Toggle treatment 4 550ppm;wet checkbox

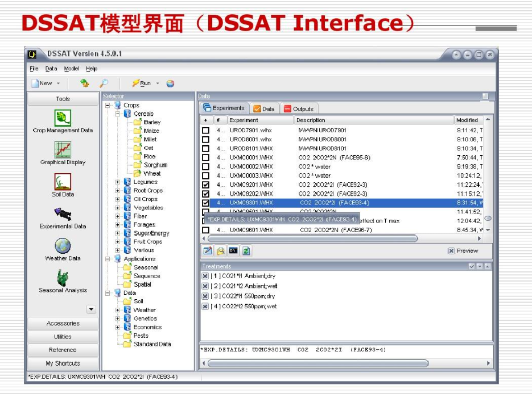click(205, 307)
